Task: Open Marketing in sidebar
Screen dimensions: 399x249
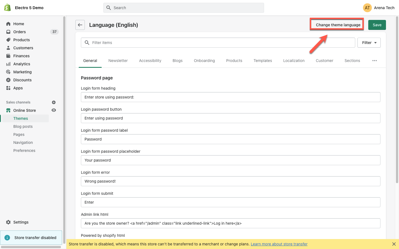Action: click(x=22, y=72)
